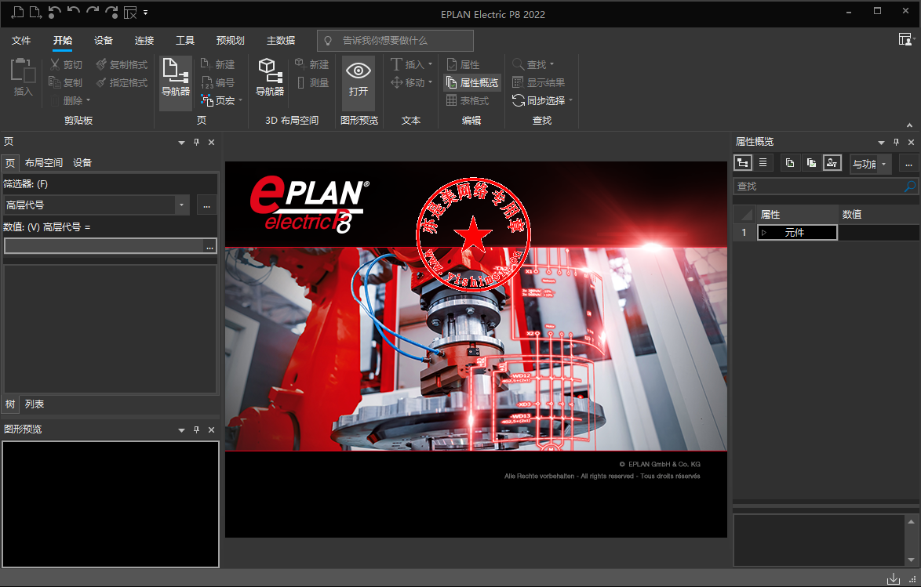Click the 属性 button in 编辑 group
Image resolution: width=921 pixels, height=587 pixels.
[463, 64]
